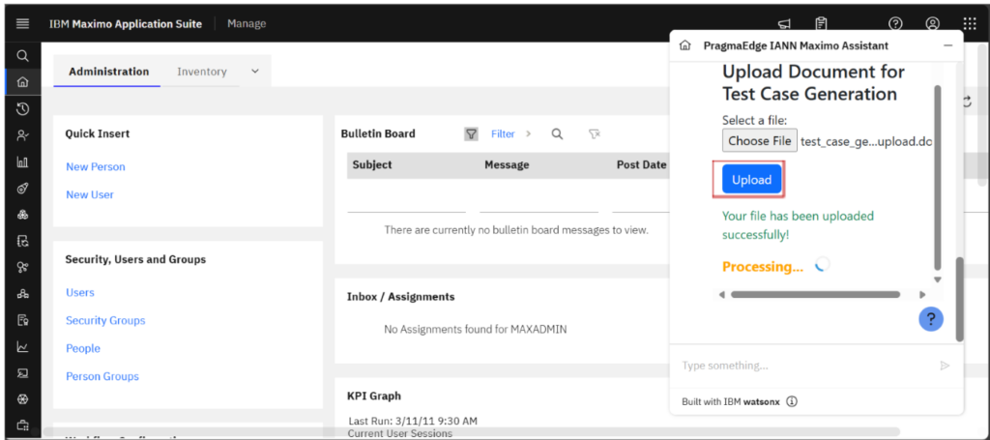
Task: Select the wheel-shaped icon in sidebar
Action: click(23, 399)
